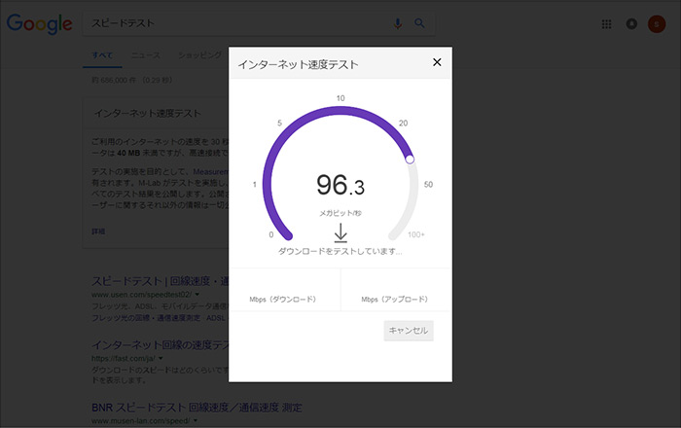Click the Mbps（ダウンロード）label
Image resolution: width=681 pixels, height=428 pixels.
pyautogui.click(x=283, y=299)
